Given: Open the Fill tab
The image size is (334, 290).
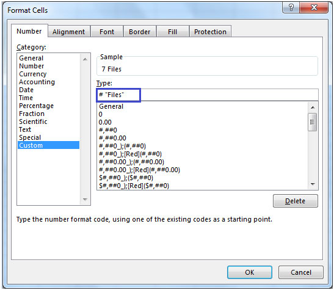Looking at the screenshot, I should coord(172,32).
